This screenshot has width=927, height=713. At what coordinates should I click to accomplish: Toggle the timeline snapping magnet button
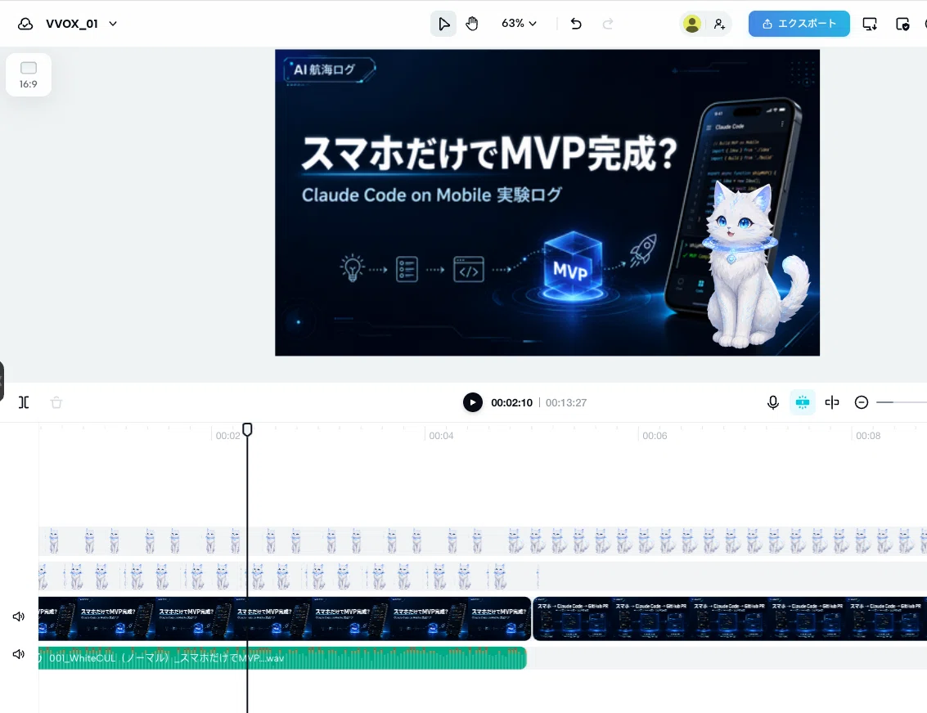click(803, 402)
